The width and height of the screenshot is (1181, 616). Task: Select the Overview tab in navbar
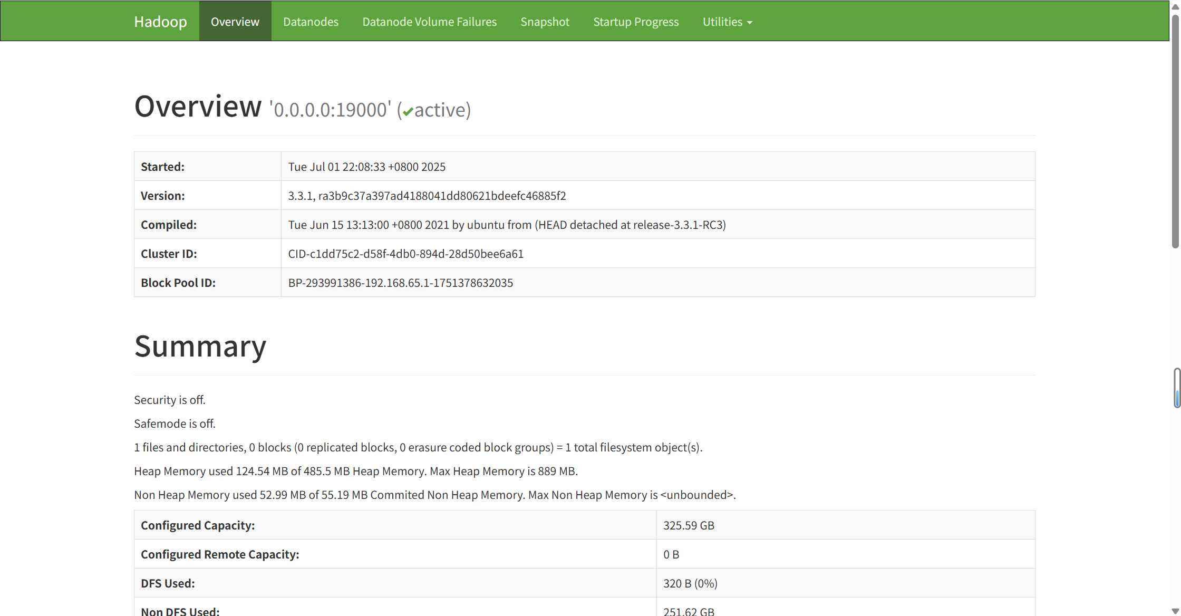coord(235,22)
